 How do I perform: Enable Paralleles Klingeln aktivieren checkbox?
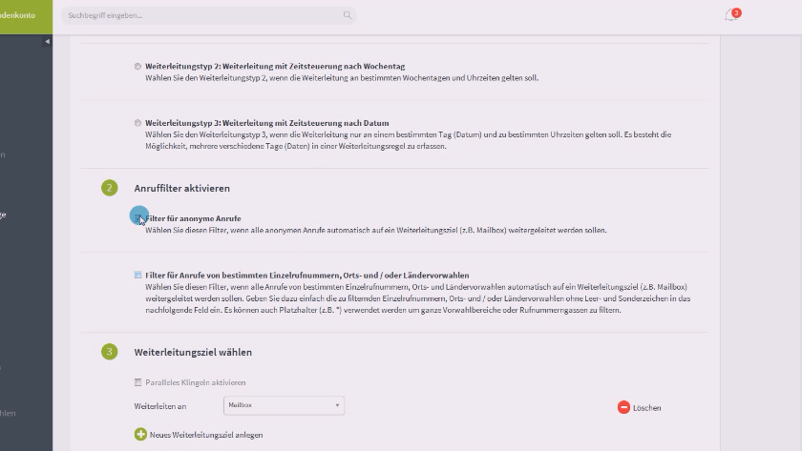tap(138, 382)
